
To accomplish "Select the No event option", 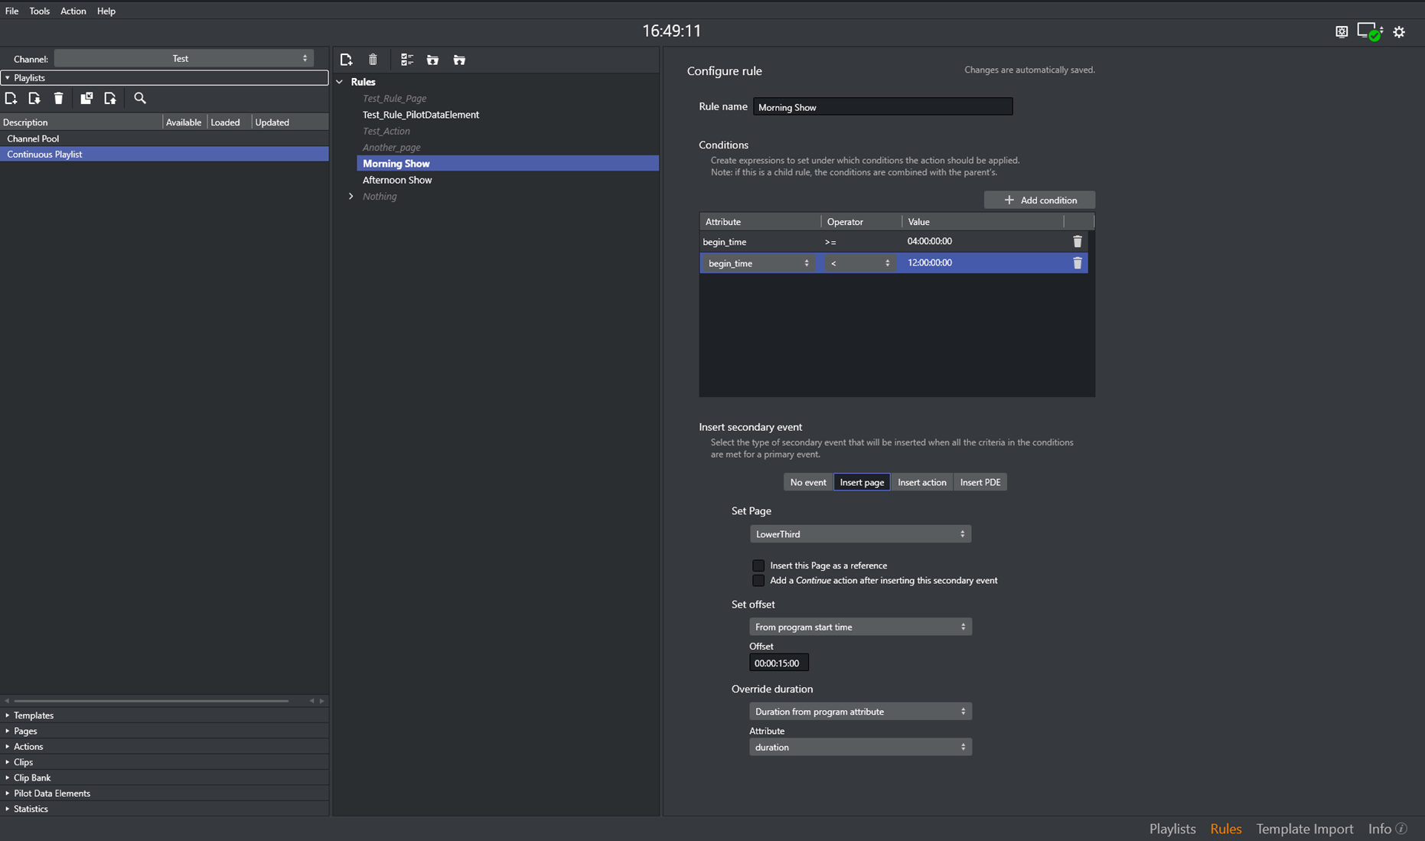I will click(807, 482).
